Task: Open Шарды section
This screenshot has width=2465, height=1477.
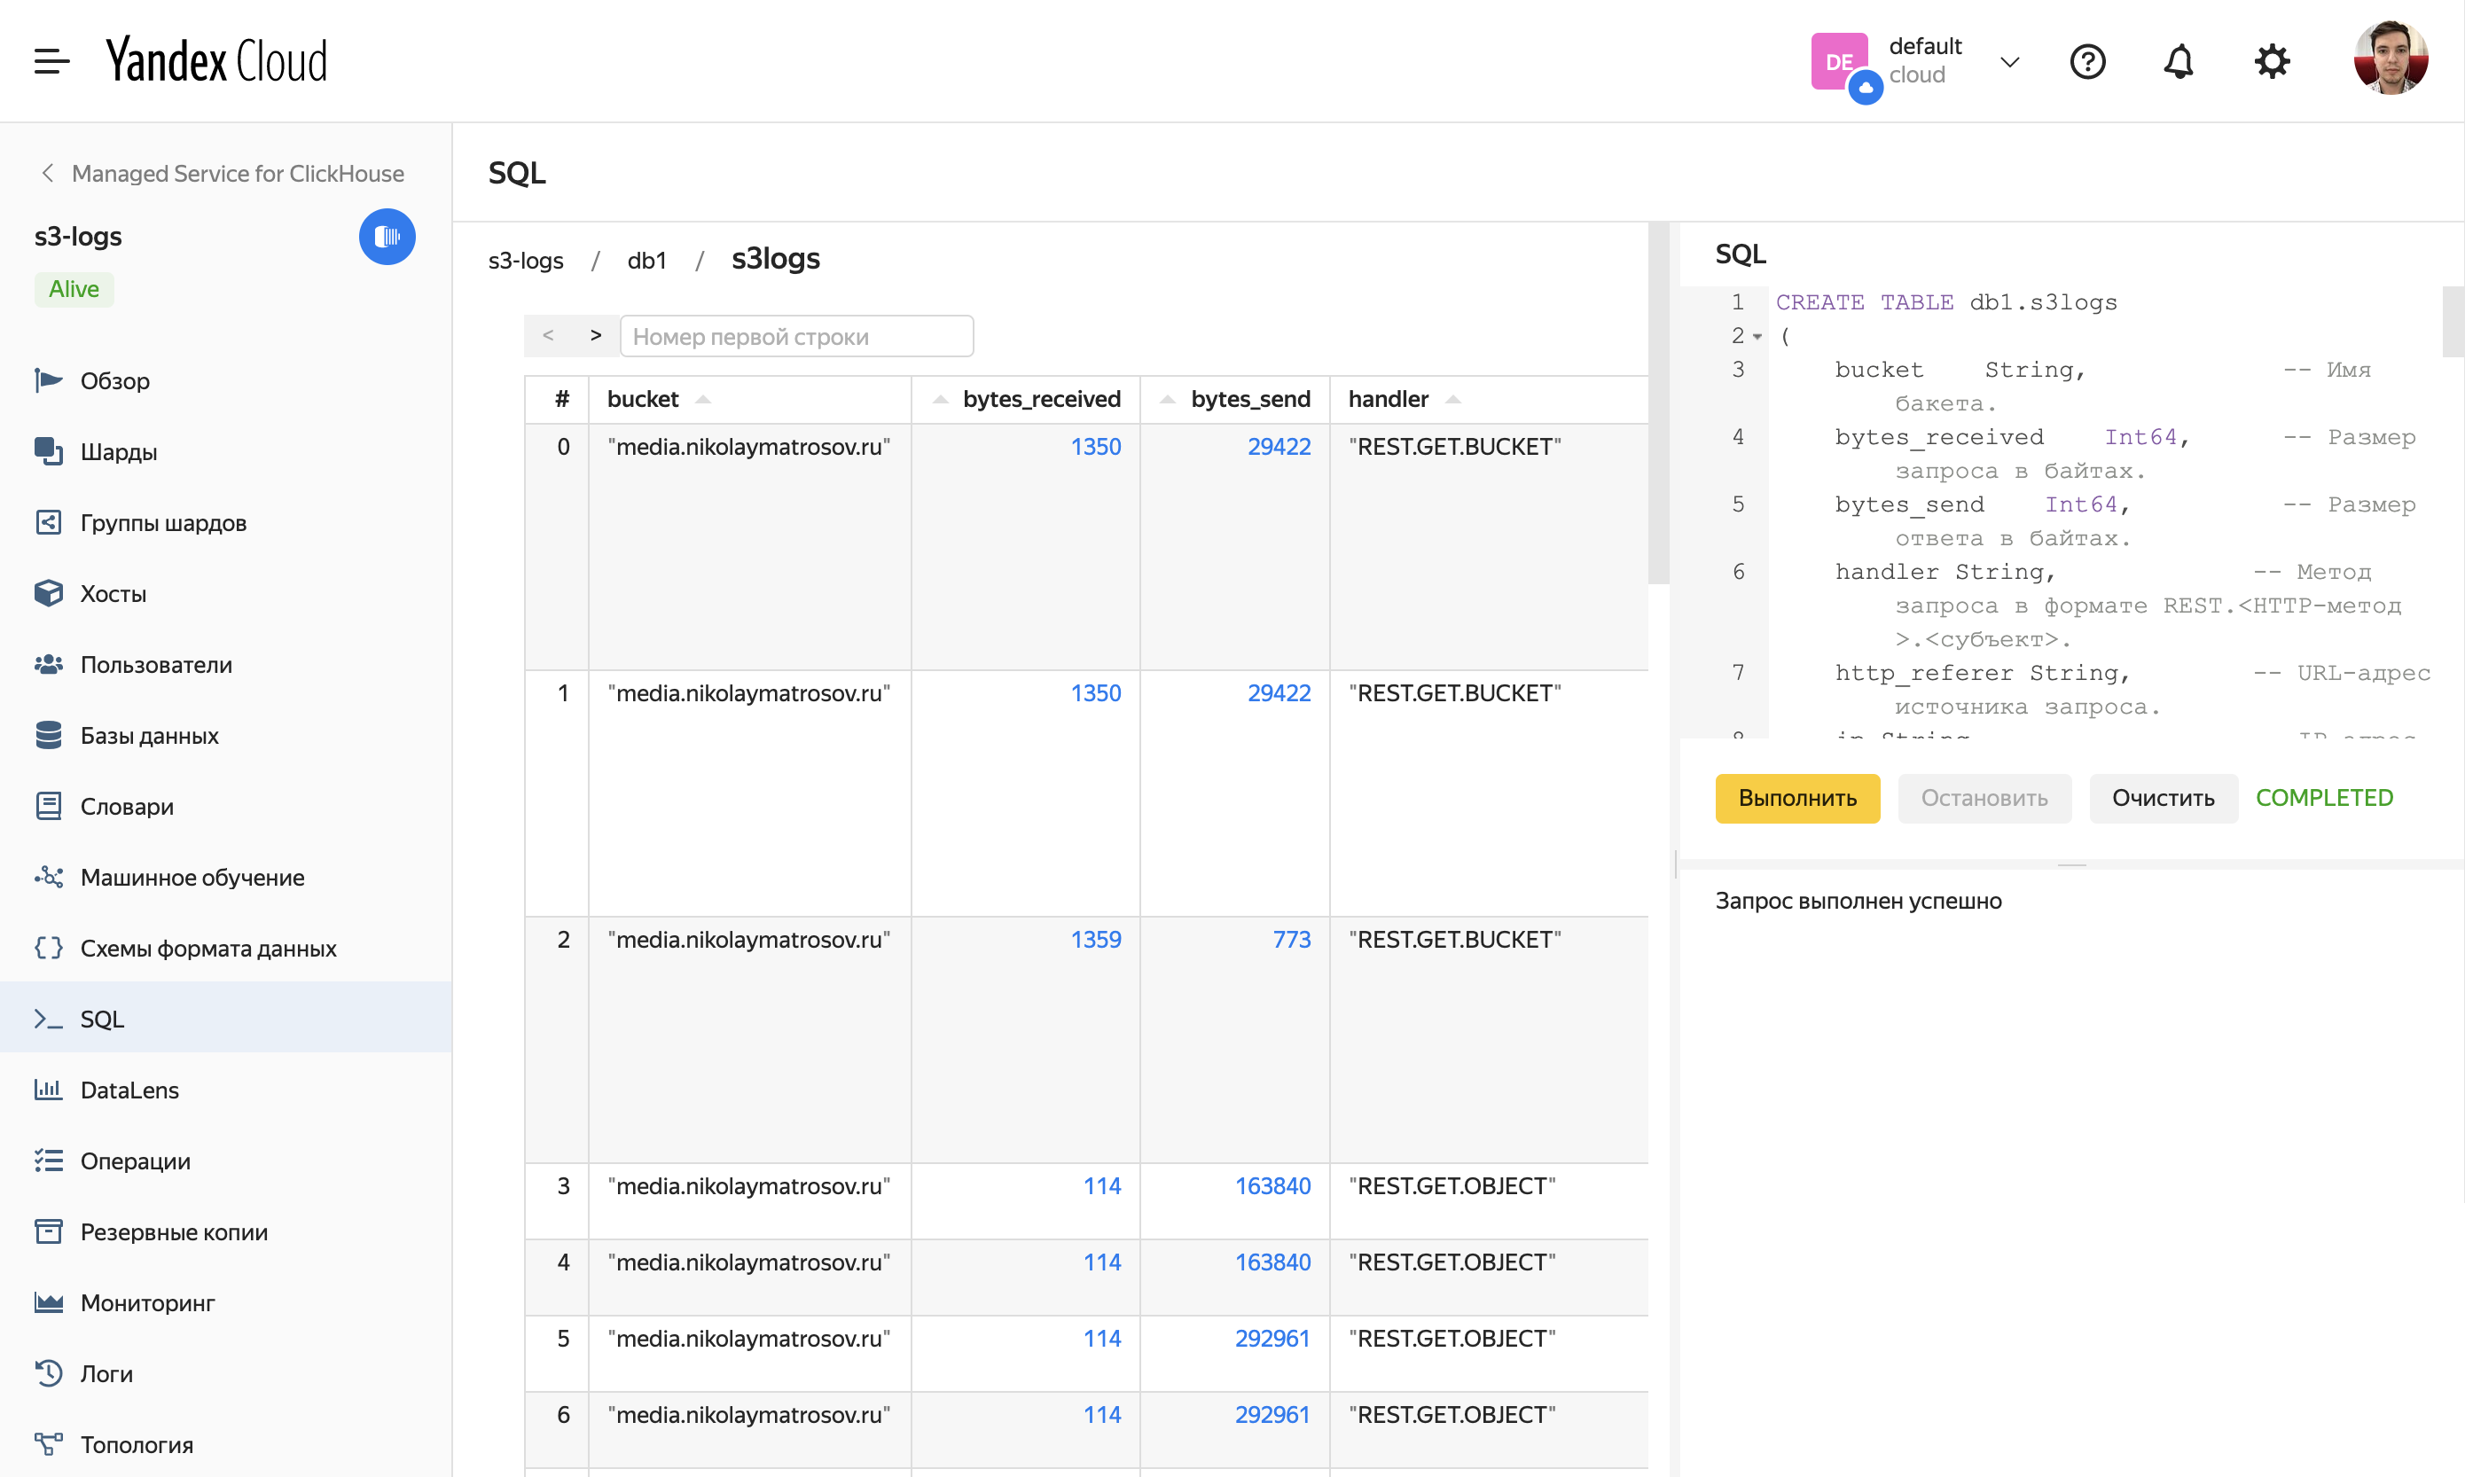Action: coord(225,452)
